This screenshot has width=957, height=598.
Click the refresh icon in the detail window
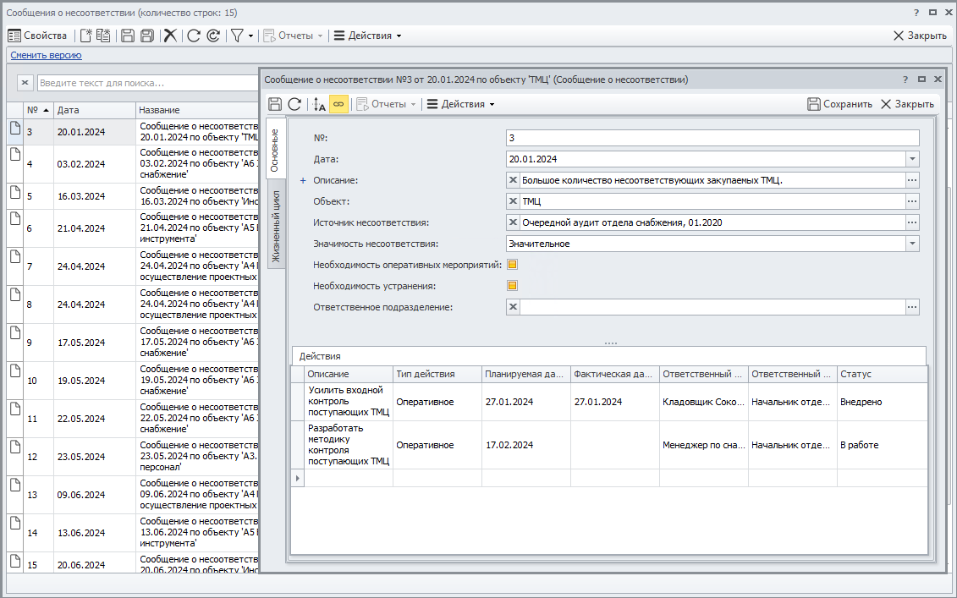point(294,104)
